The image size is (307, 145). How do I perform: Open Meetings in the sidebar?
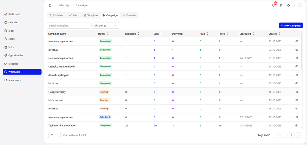(x=22, y=64)
